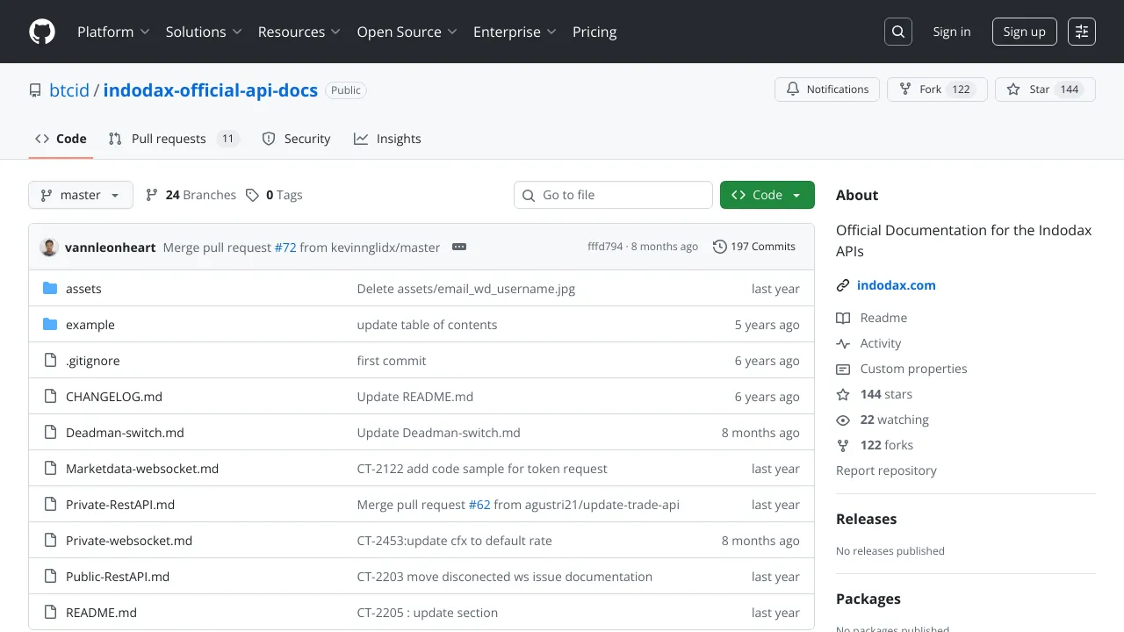
Task: Open 'update table of contents' commit message
Action: point(427,325)
